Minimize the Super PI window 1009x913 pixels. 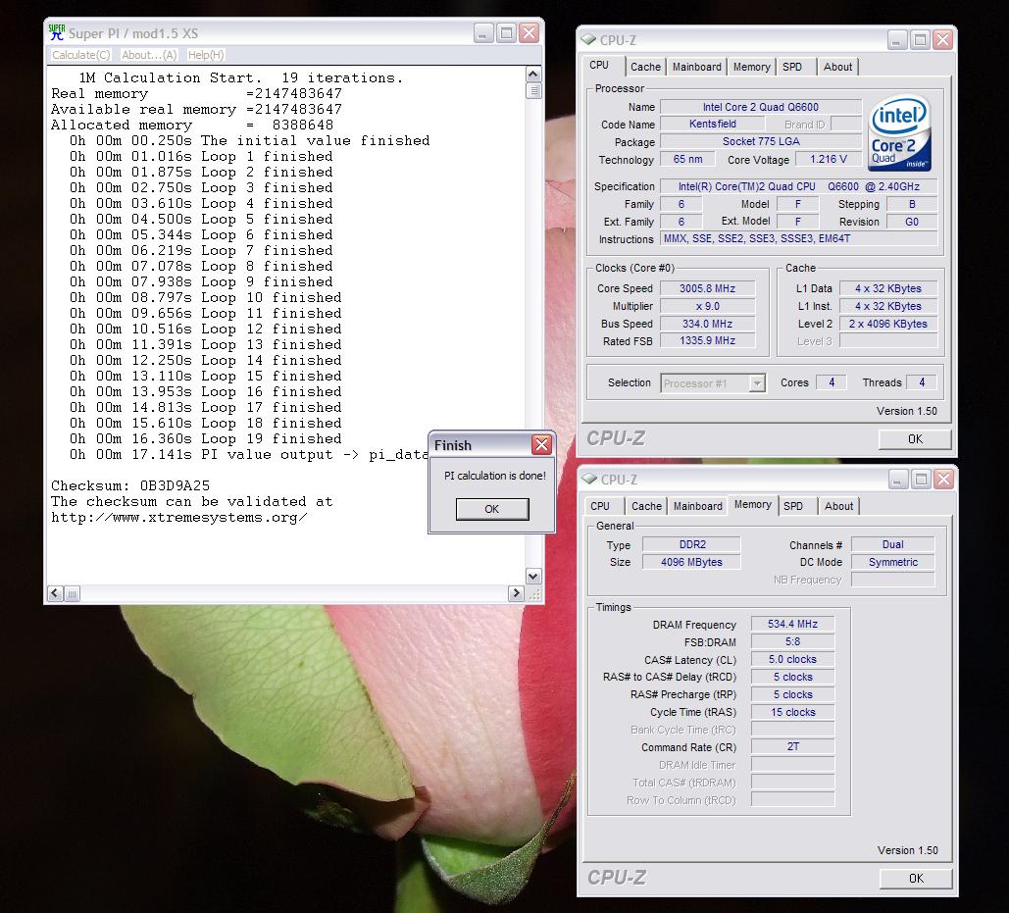(483, 32)
